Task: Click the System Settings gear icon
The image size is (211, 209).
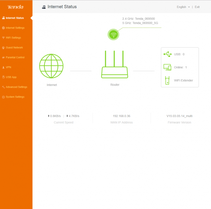Action: [x=4, y=97]
